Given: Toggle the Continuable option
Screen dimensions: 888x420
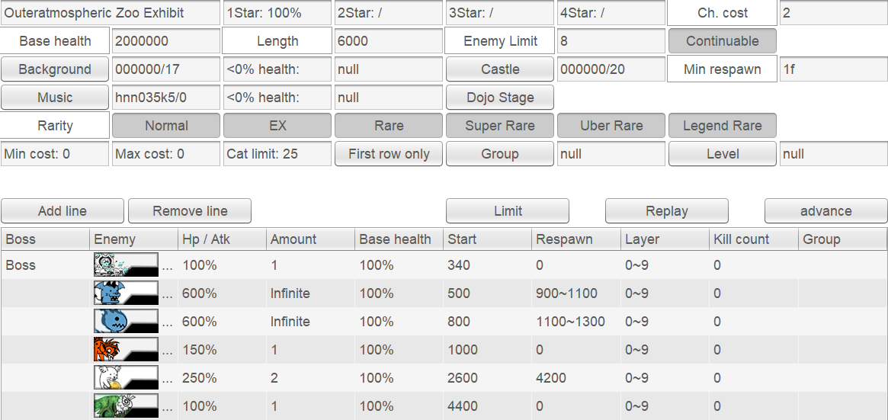Looking at the screenshot, I should 722,41.
